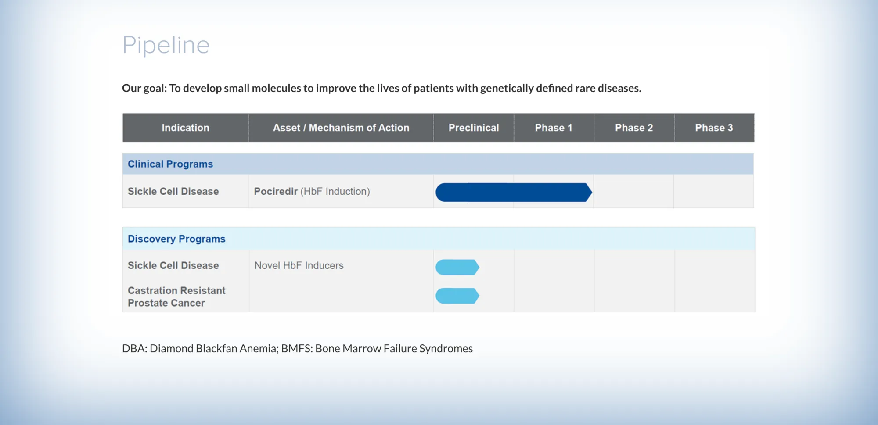Click the Phase 1 column header
Viewport: 878px width, 425px height.
(554, 128)
